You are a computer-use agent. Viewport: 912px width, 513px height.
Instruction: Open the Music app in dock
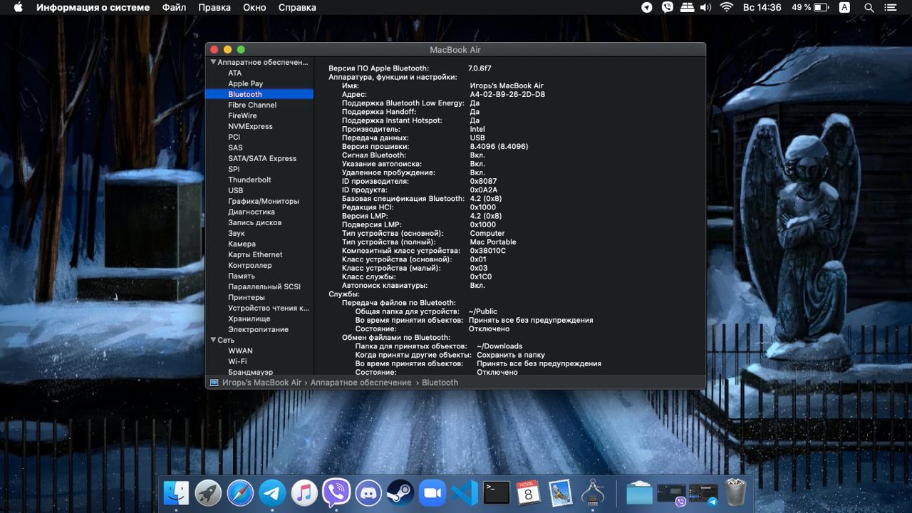304,492
